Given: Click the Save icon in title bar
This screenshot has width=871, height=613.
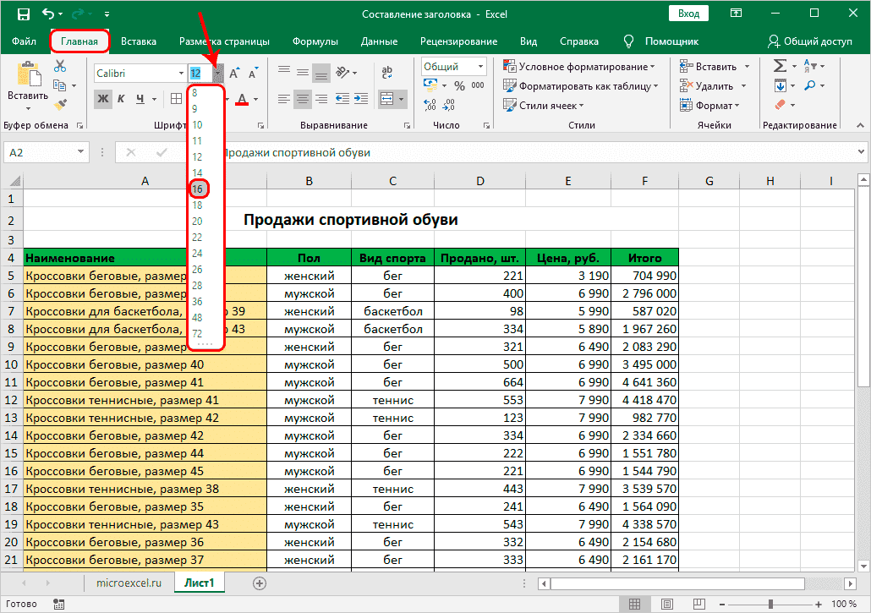Looking at the screenshot, I should (23, 14).
